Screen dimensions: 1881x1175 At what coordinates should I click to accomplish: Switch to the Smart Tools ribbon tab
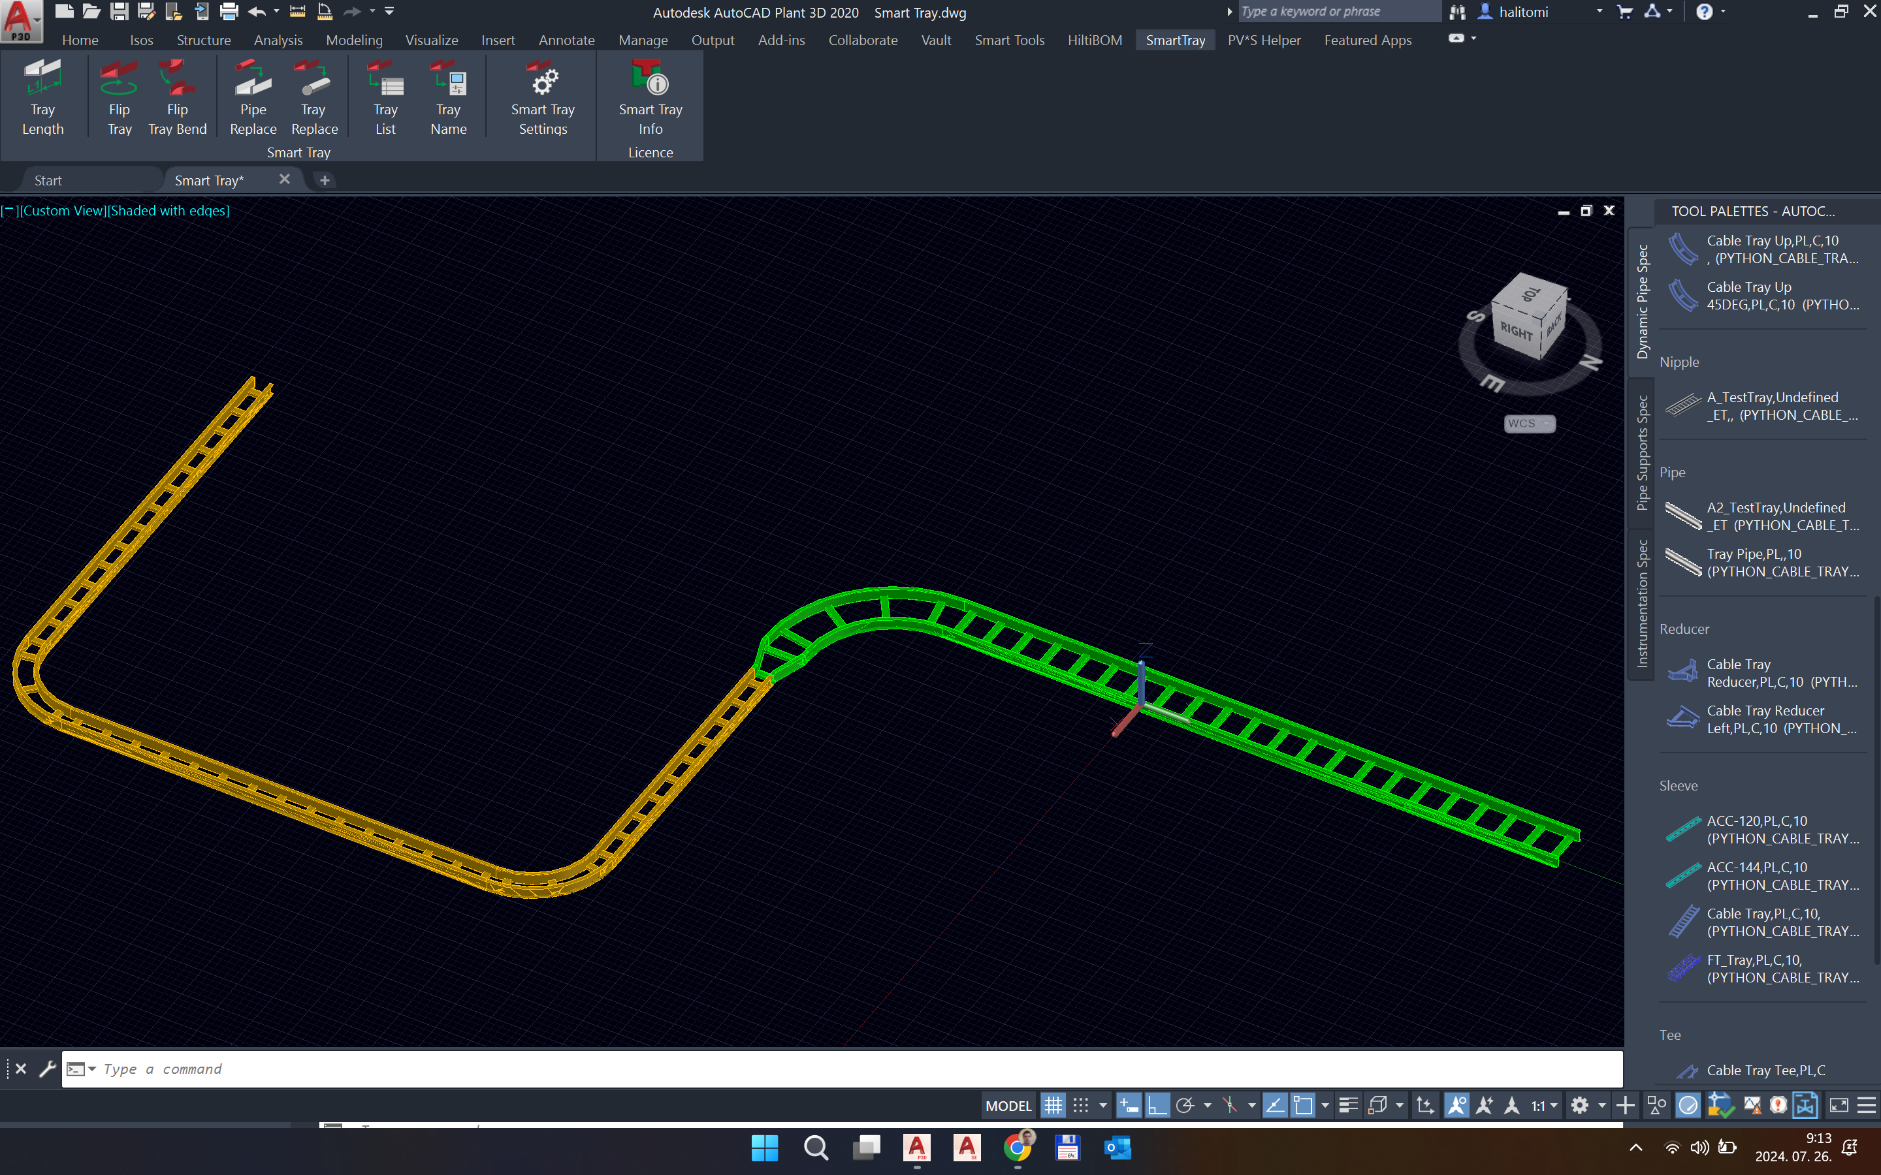1009,40
